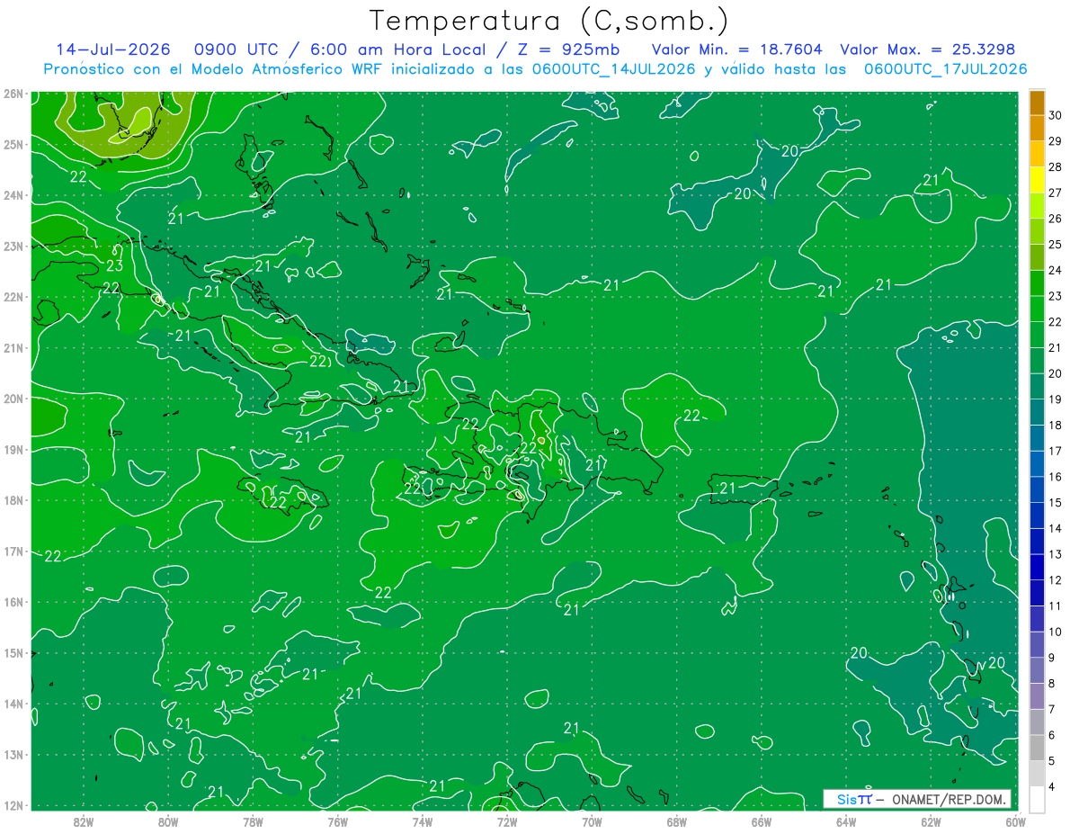
Task: Select the '0600UTC_17JUL2026' valid-until time
Action: (945, 68)
